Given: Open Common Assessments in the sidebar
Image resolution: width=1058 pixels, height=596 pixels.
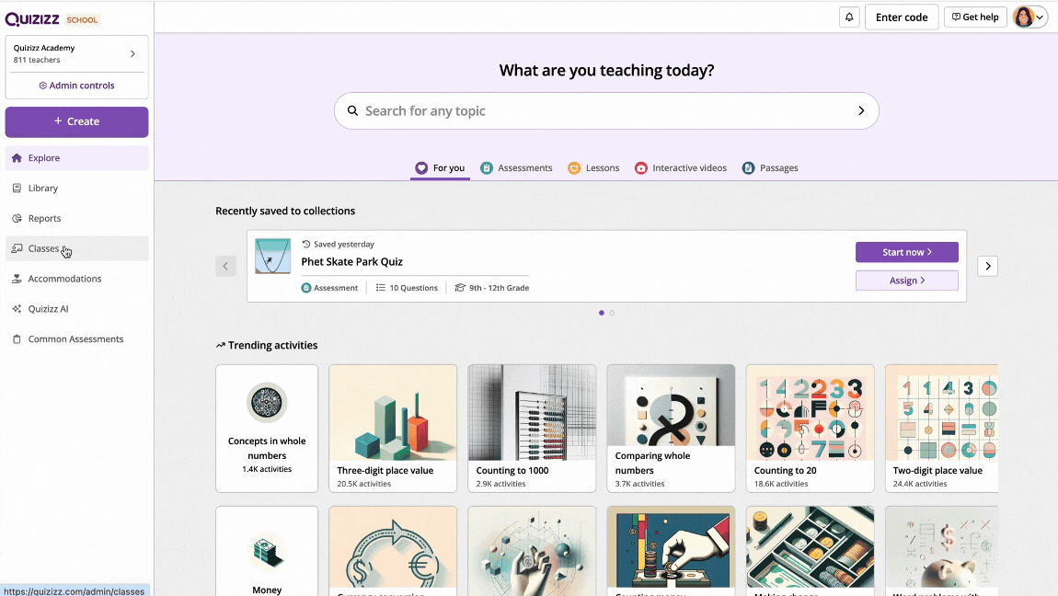Looking at the screenshot, I should pyautogui.click(x=77, y=339).
